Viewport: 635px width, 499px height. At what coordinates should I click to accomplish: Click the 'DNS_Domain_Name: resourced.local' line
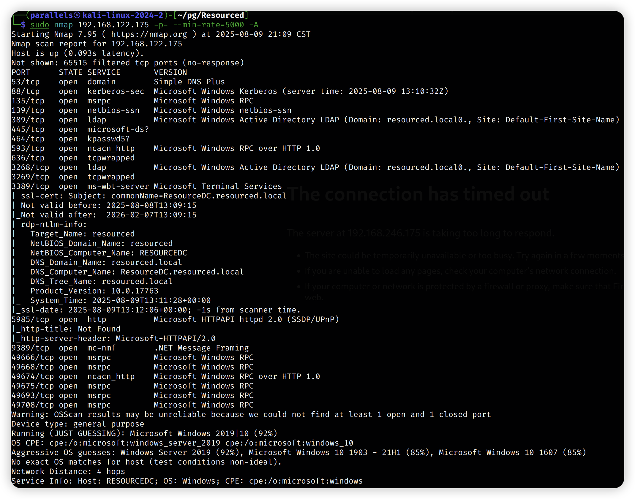(x=106, y=263)
